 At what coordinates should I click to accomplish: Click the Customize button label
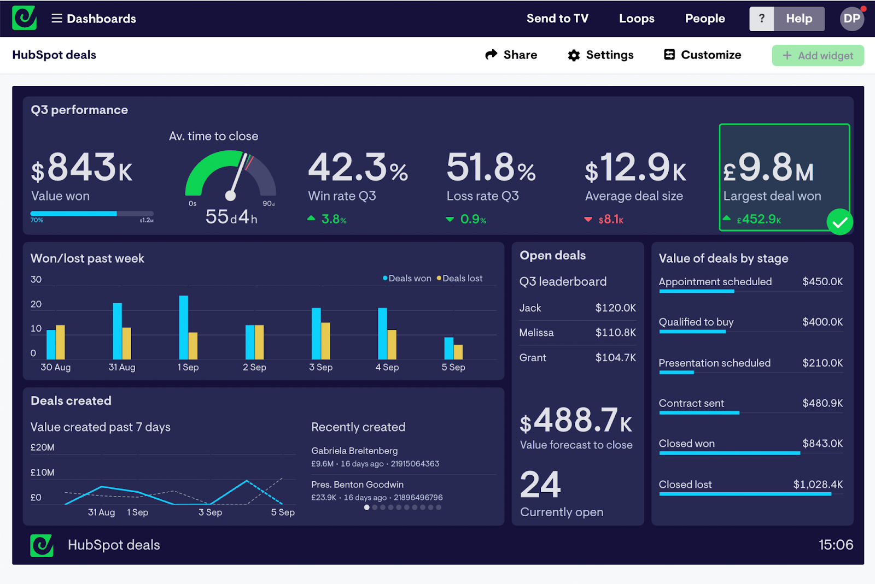point(711,55)
